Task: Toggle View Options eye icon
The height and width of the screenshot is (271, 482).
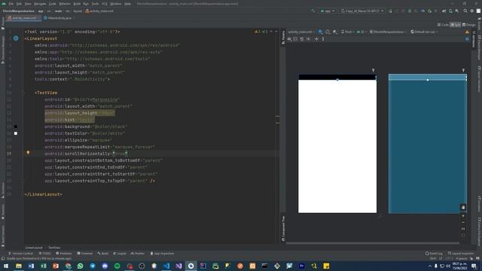Action: (x=289, y=39)
